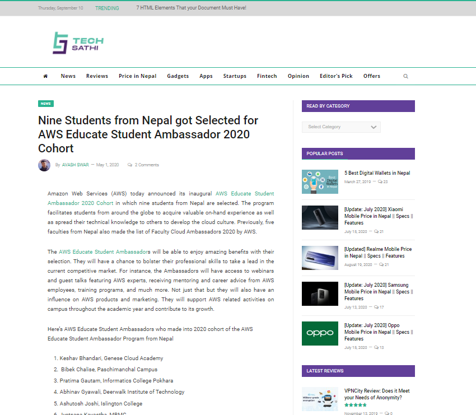
Task: Click the Tech Sathi logo
Action: (78, 43)
